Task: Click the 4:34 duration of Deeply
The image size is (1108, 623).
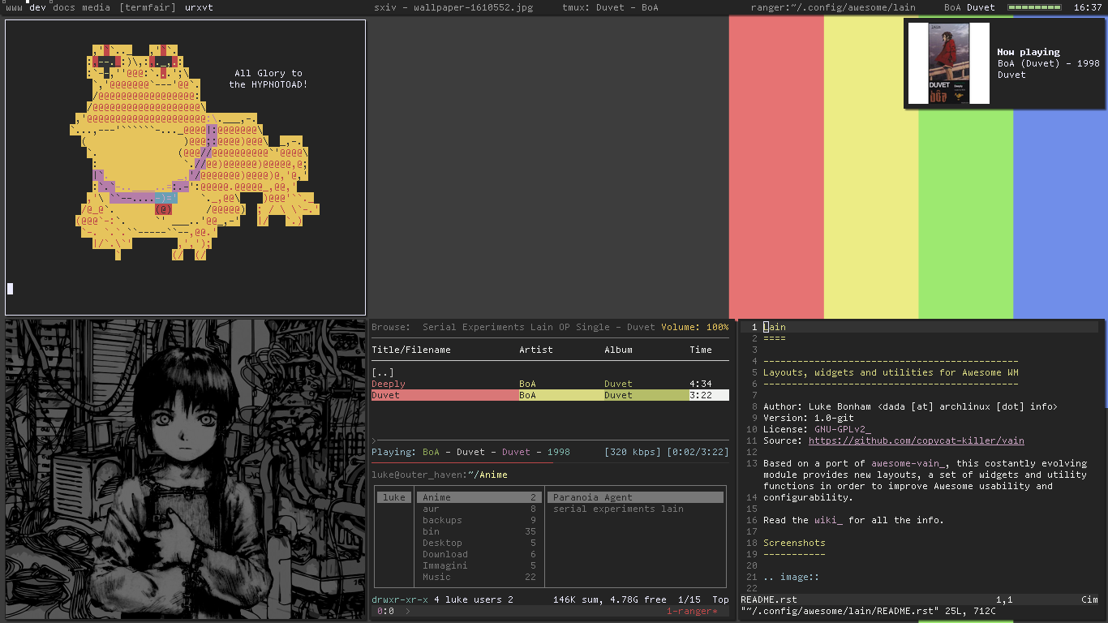Action: (x=701, y=384)
